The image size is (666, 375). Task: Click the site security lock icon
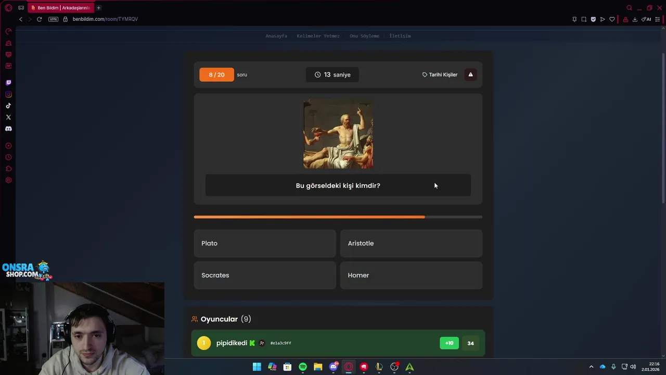(x=65, y=19)
